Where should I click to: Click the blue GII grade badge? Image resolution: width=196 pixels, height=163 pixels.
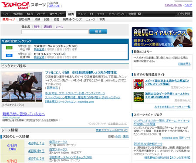9,55
